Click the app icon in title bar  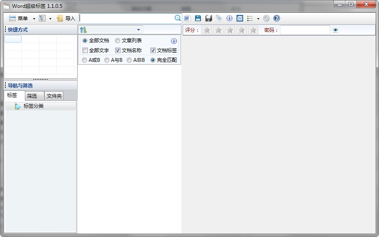point(7,6)
